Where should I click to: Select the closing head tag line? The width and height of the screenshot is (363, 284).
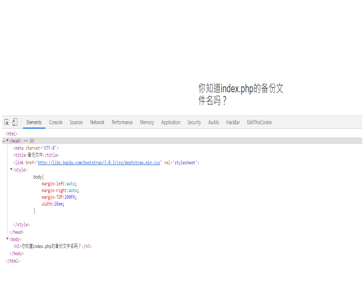[x=16, y=232]
